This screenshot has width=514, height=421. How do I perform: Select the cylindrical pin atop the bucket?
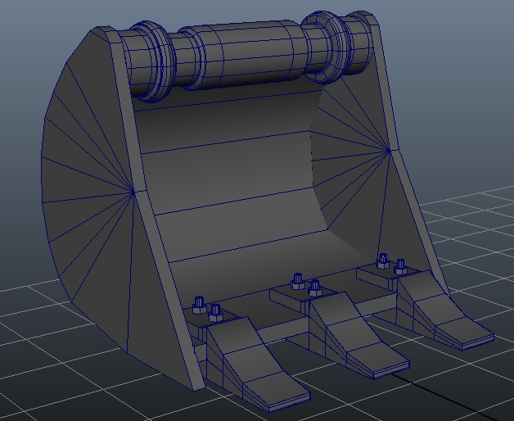249,54
